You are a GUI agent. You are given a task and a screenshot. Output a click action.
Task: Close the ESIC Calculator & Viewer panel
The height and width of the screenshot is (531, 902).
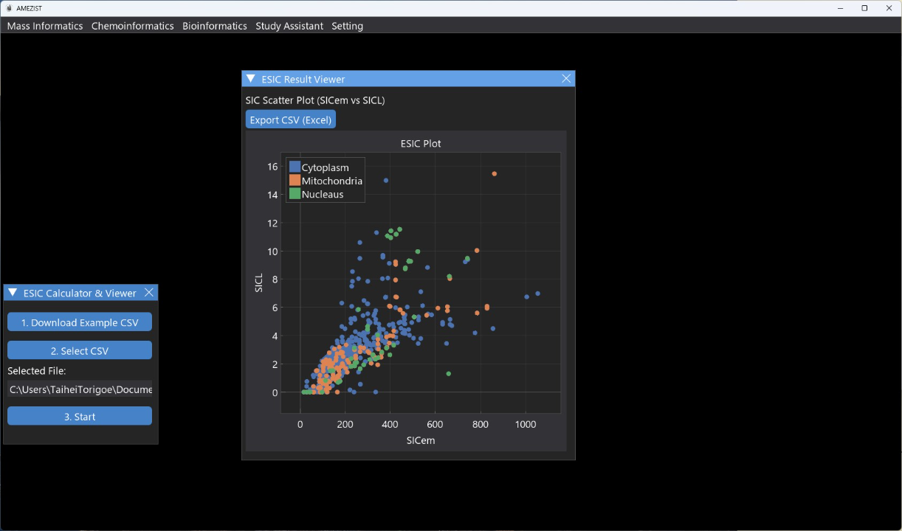coord(149,293)
